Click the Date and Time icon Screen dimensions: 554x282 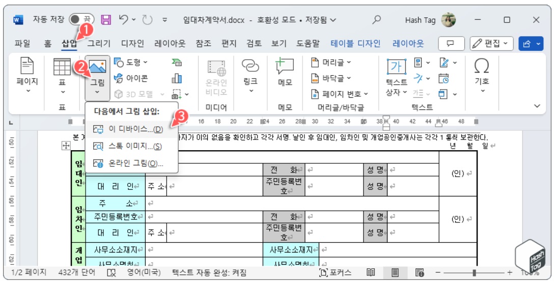(x=444, y=78)
